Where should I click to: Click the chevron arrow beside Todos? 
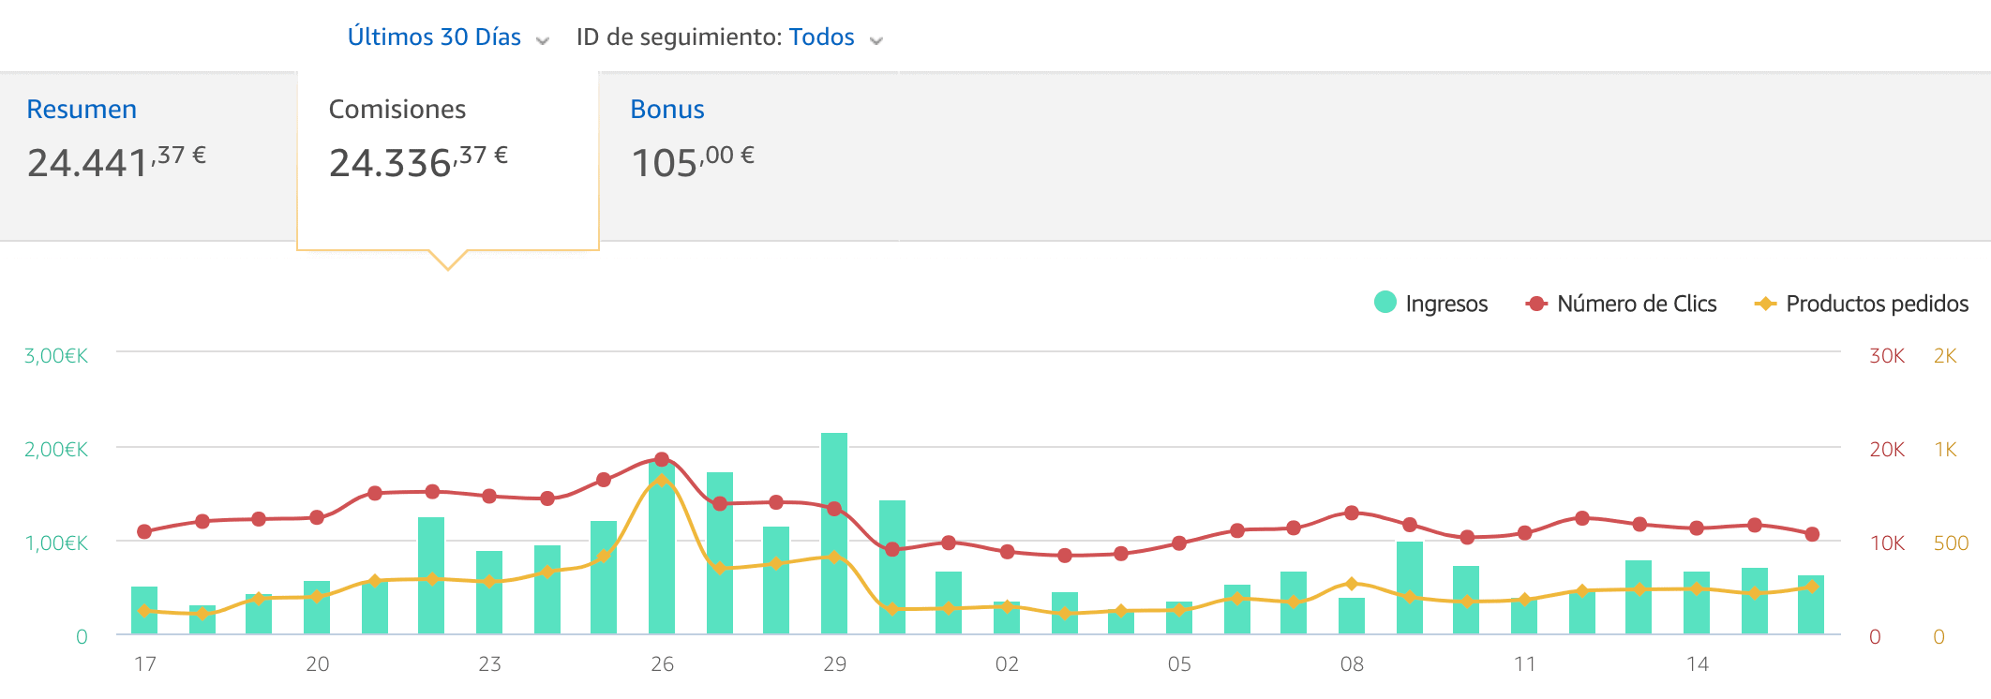(876, 40)
